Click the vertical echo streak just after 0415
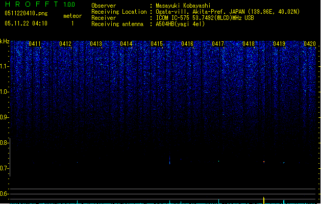This screenshot has height=204, width=321. tap(170, 160)
